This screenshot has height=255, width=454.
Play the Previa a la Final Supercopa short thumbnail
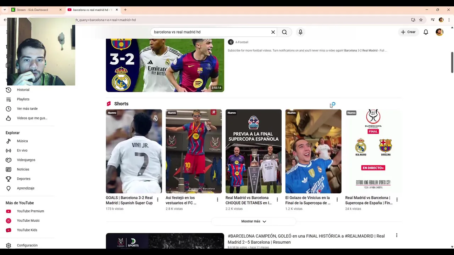tap(254, 151)
